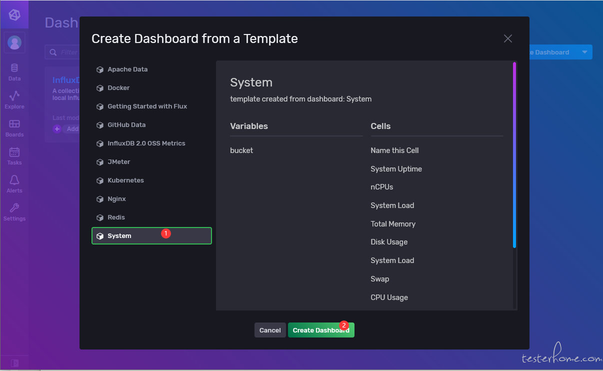
Task: Click the GitHub Data cube icon
Action: pos(100,125)
